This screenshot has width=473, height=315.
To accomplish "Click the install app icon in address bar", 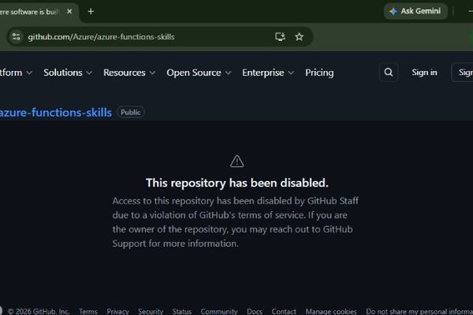I will pyautogui.click(x=280, y=37).
